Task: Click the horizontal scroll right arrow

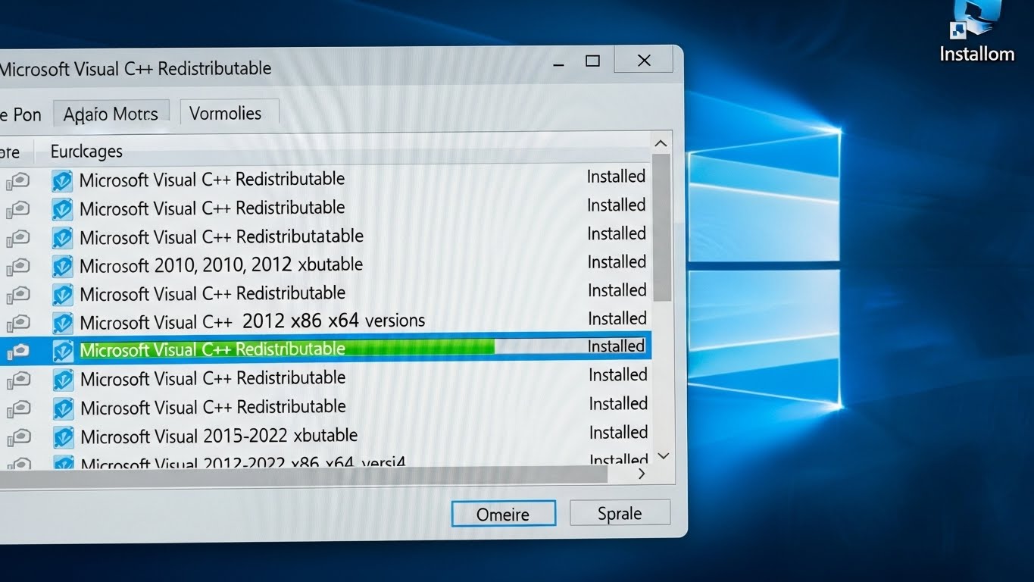Action: [x=642, y=474]
